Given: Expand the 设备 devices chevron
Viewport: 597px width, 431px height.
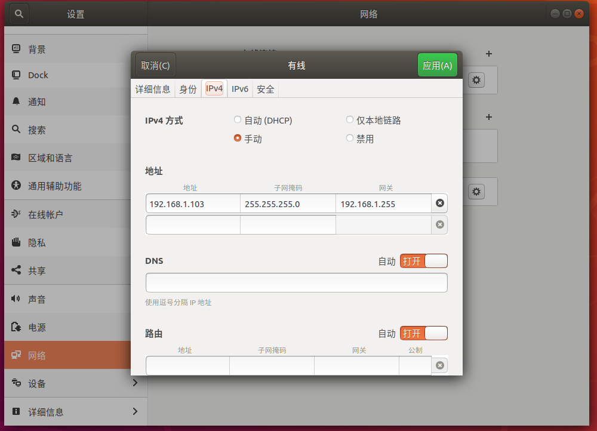Looking at the screenshot, I should click(135, 383).
